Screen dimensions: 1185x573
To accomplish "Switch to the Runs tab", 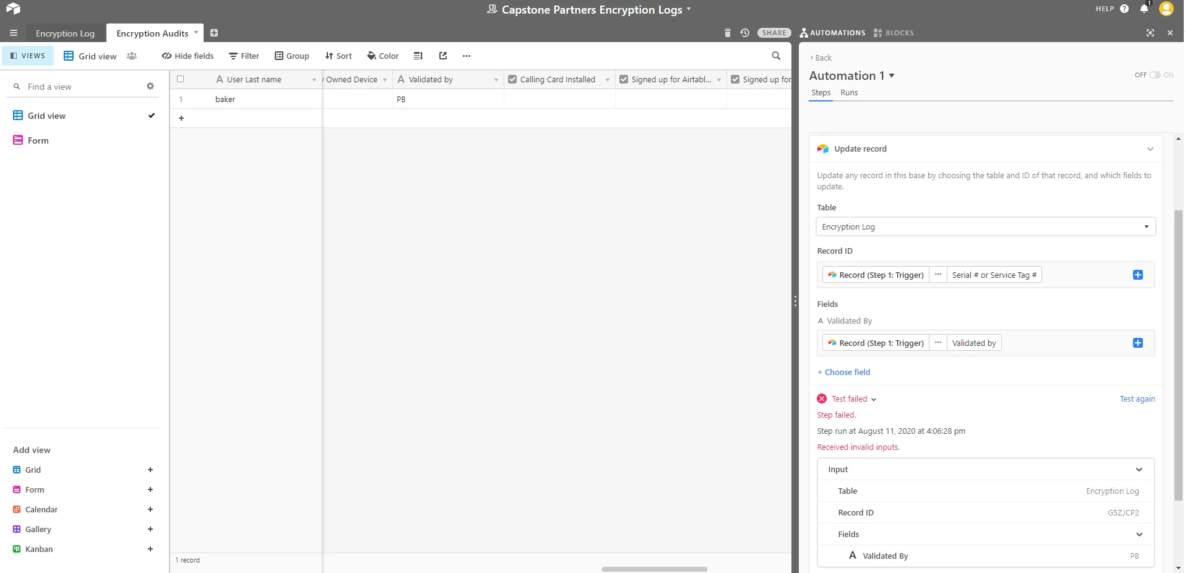I will tap(849, 93).
